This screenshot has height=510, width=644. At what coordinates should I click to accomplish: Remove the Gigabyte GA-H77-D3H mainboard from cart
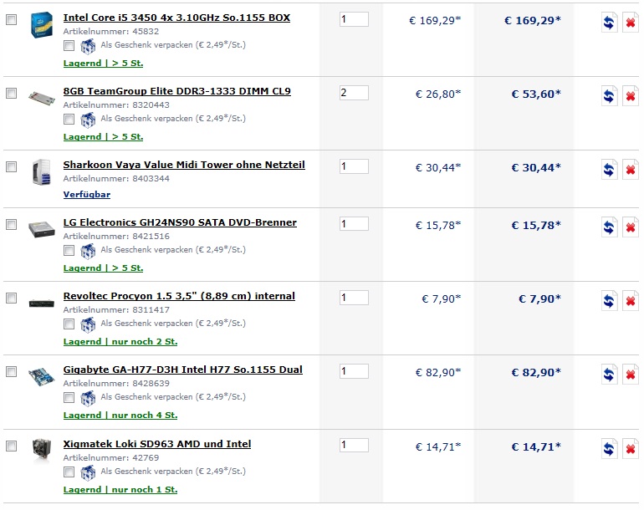pyautogui.click(x=630, y=374)
